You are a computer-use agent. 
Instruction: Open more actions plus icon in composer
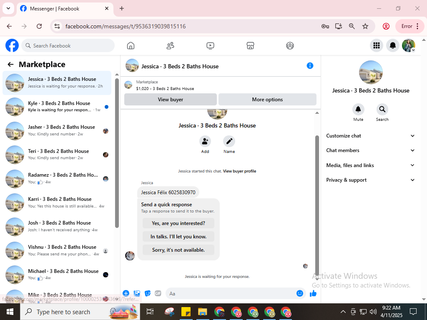(126, 293)
